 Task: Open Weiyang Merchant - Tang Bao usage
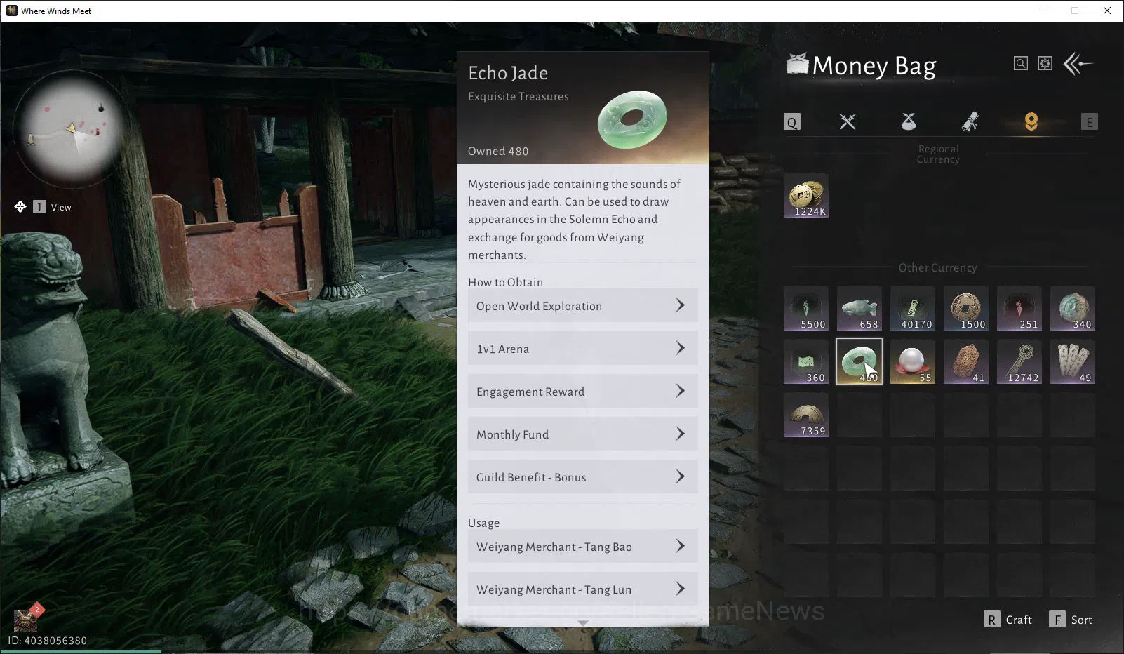pos(583,547)
